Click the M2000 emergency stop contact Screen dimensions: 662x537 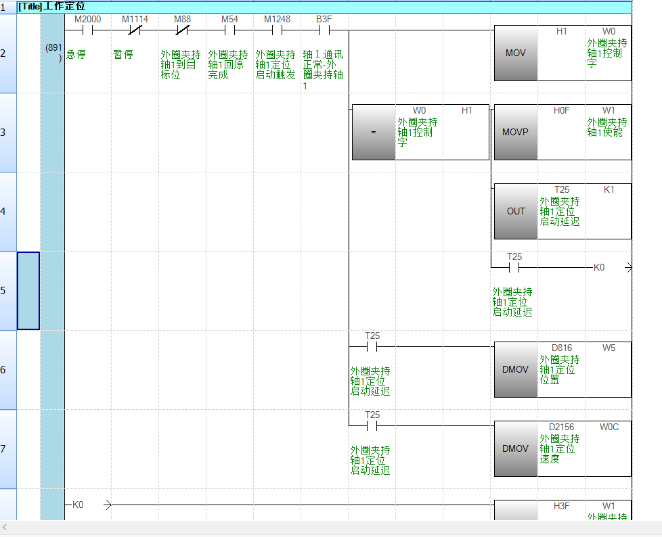(87, 30)
